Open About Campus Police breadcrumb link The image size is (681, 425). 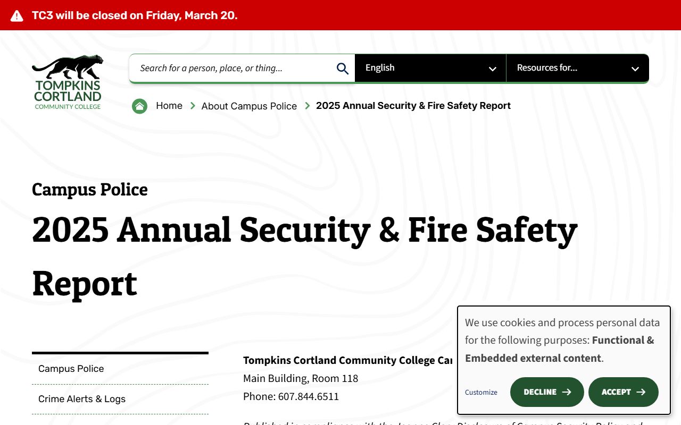249,106
